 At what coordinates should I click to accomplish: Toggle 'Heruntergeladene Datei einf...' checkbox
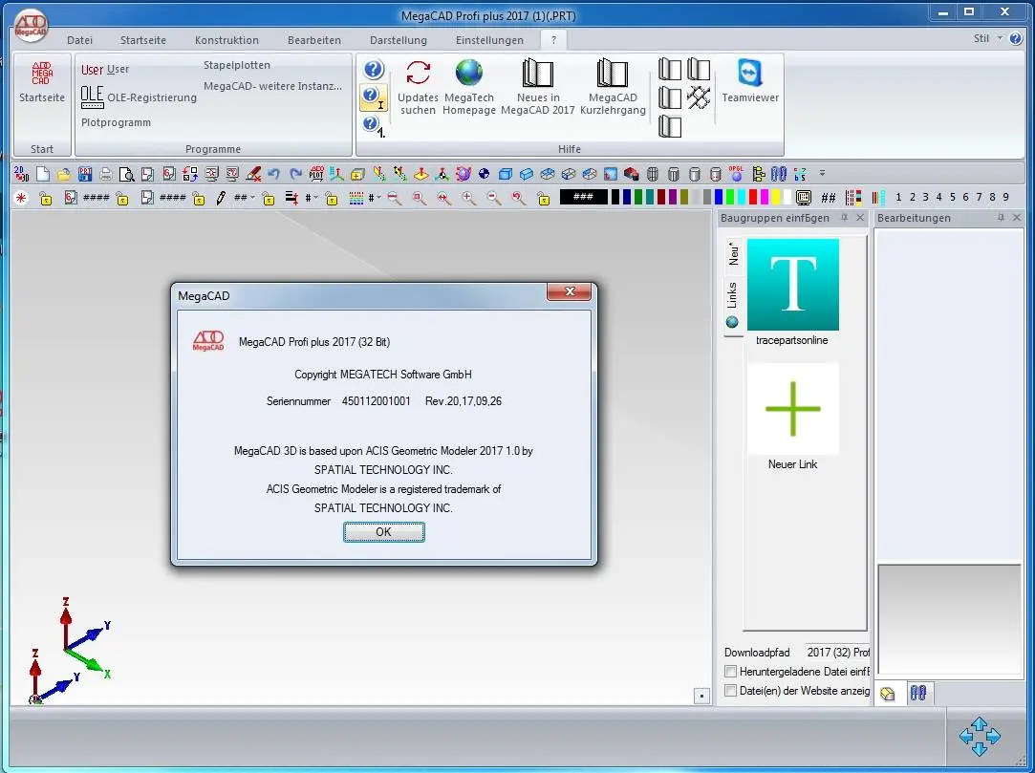731,672
